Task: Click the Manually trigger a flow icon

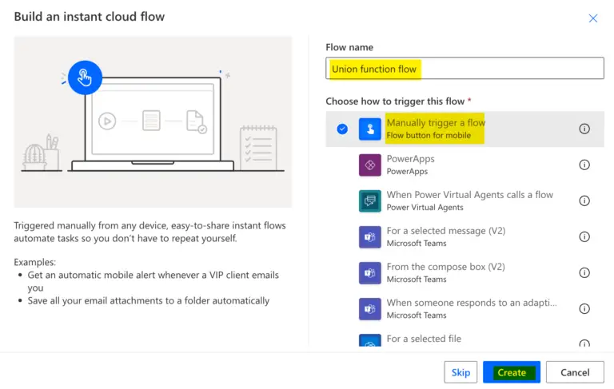Action: (370, 129)
